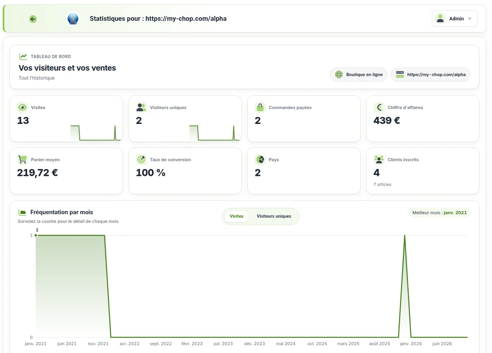Click the group icon on Clients inscrits
This screenshot has height=353, width=492.
(x=379, y=160)
